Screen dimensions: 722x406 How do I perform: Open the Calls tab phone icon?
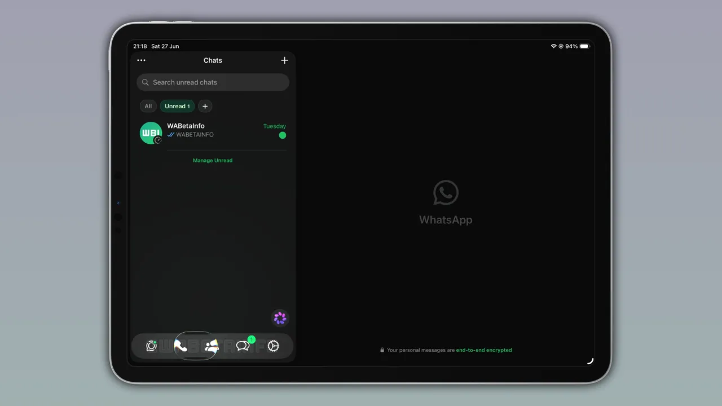tap(181, 346)
